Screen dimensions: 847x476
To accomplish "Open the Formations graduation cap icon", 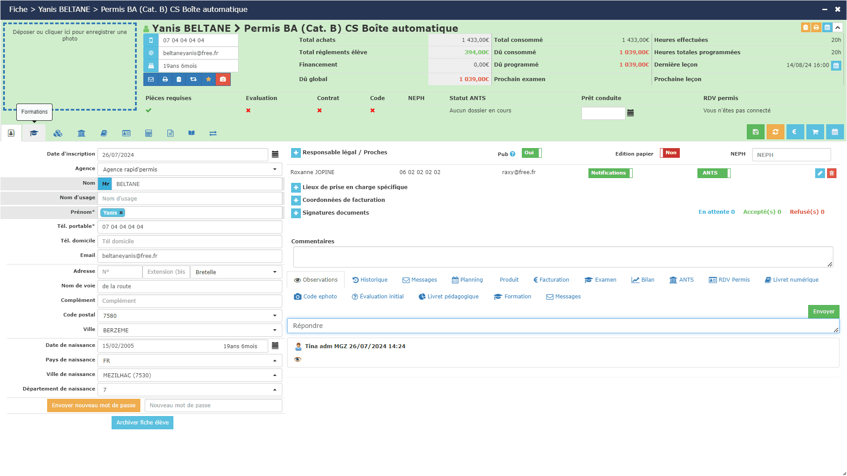I will coord(34,133).
